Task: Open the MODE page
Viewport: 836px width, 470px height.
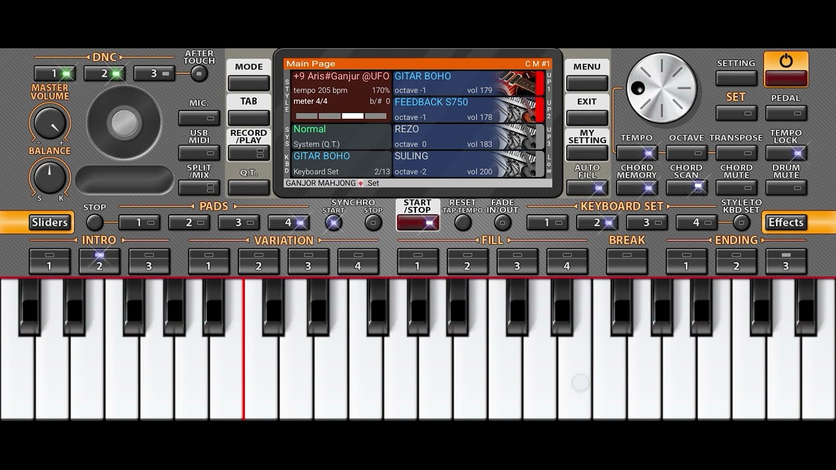Action: coord(249,84)
